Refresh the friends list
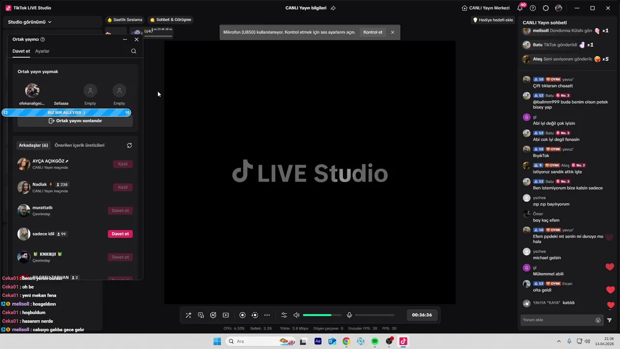The height and width of the screenshot is (349, 620). tap(129, 145)
